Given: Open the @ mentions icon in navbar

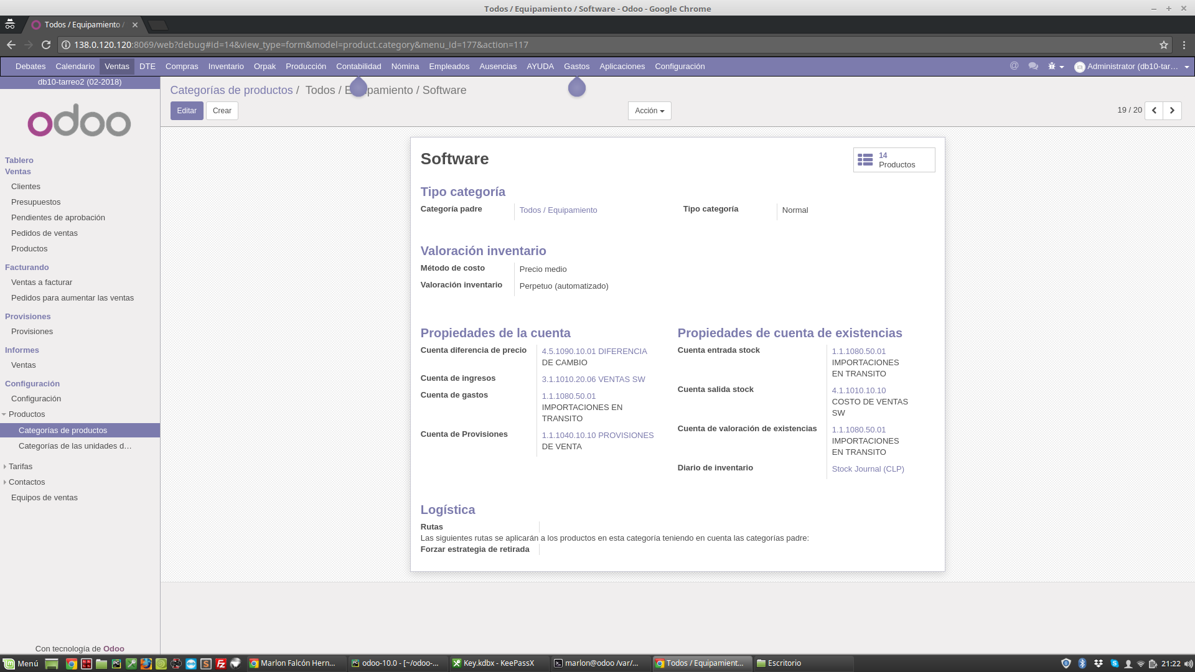Looking at the screenshot, I should (1014, 66).
